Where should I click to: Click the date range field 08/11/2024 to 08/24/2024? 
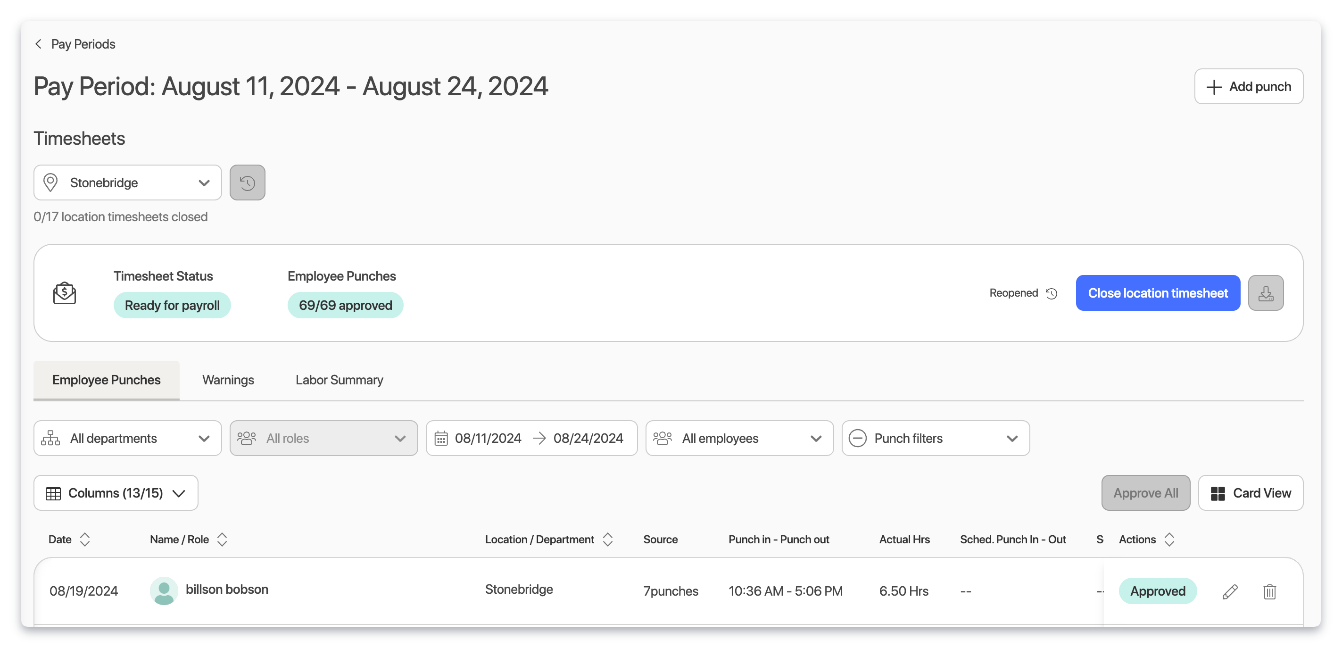[x=531, y=438]
